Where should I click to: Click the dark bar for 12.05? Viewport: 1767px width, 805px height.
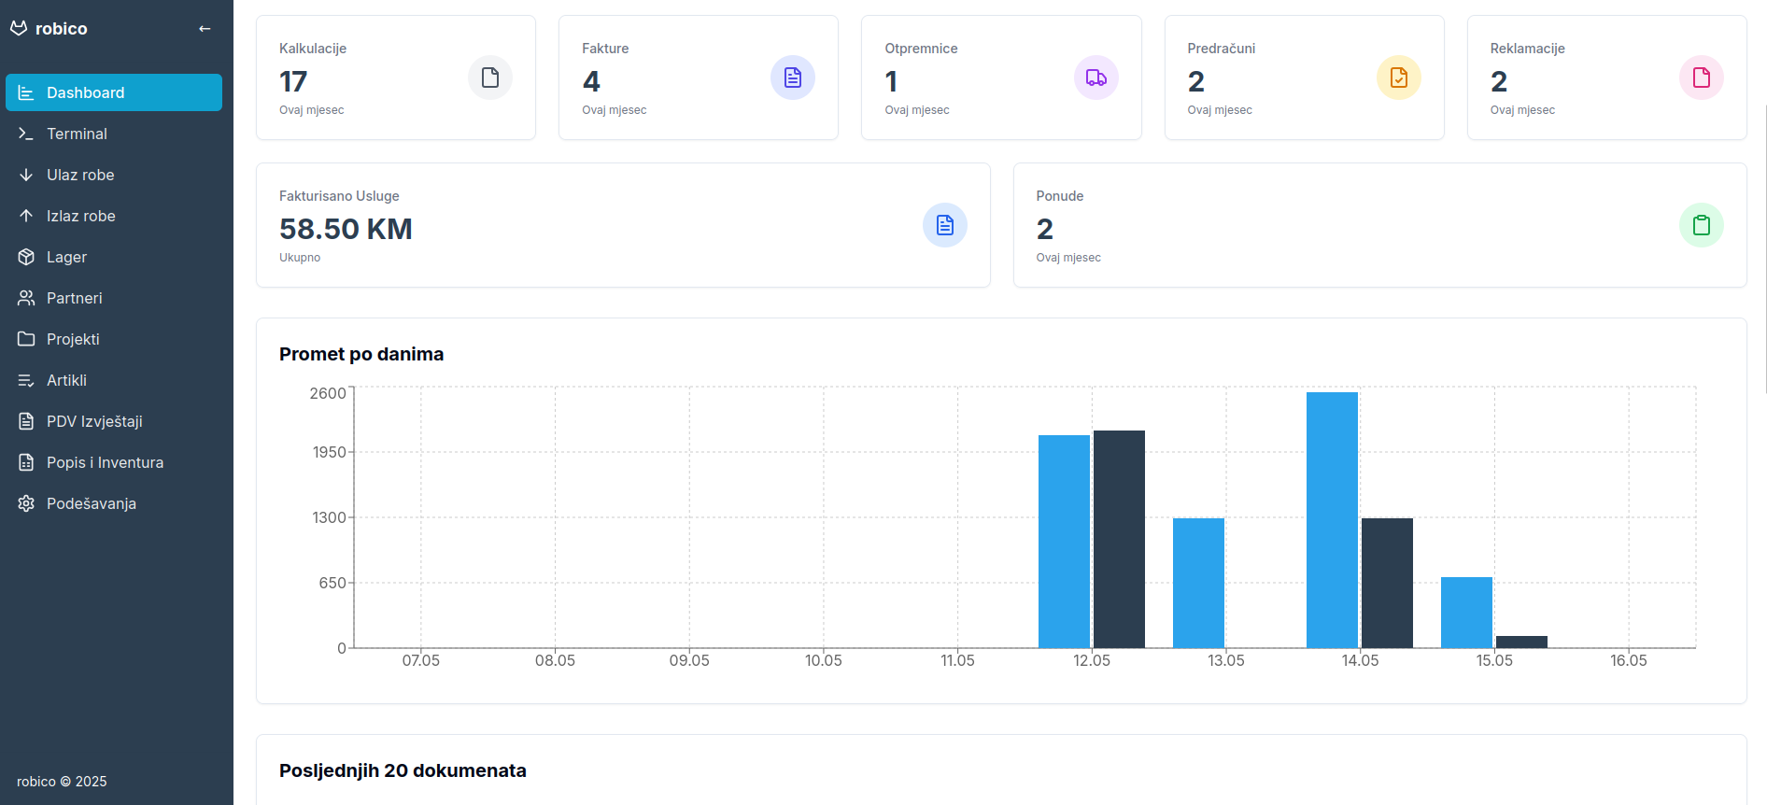pos(1119,539)
